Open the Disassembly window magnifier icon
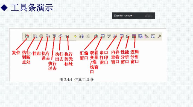Image resolution: width=193 pixels, height=107 pixels. (x=96, y=36)
